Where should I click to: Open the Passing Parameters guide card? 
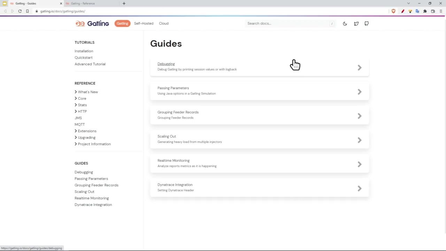(259, 91)
